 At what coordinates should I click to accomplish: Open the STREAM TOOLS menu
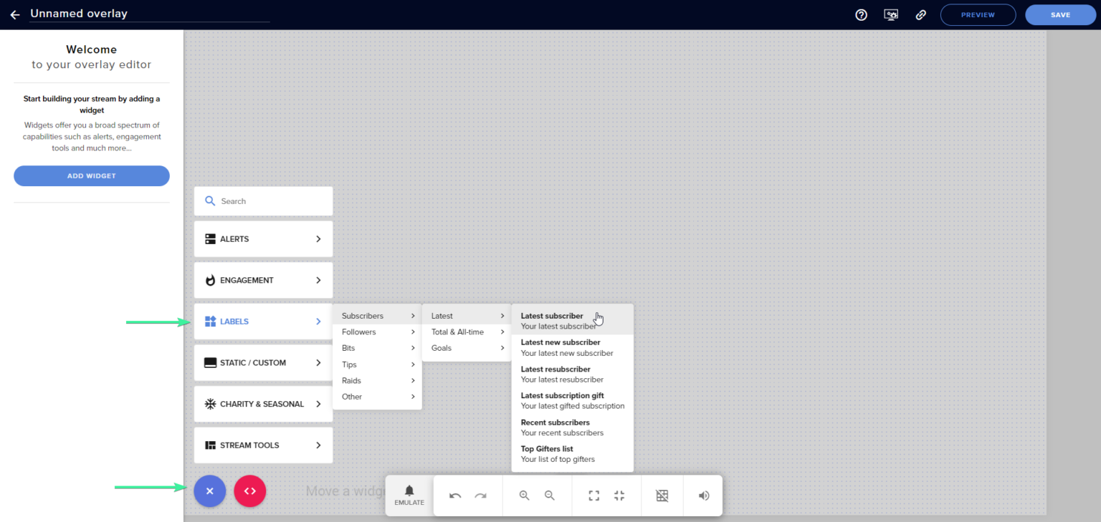click(x=263, y=445)
